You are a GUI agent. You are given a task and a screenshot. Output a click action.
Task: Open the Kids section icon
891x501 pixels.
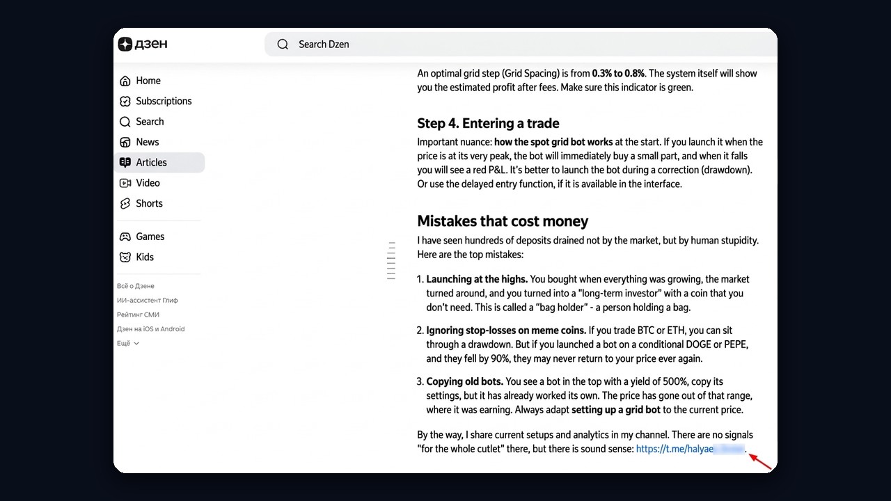click(125, 257)
